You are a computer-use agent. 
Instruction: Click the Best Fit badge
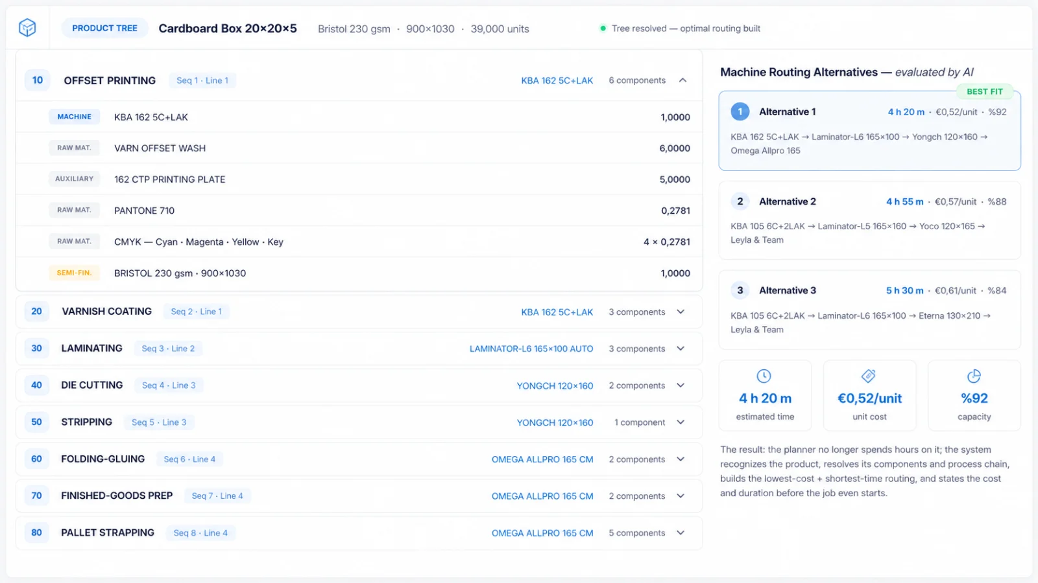(x=984, y=91)
